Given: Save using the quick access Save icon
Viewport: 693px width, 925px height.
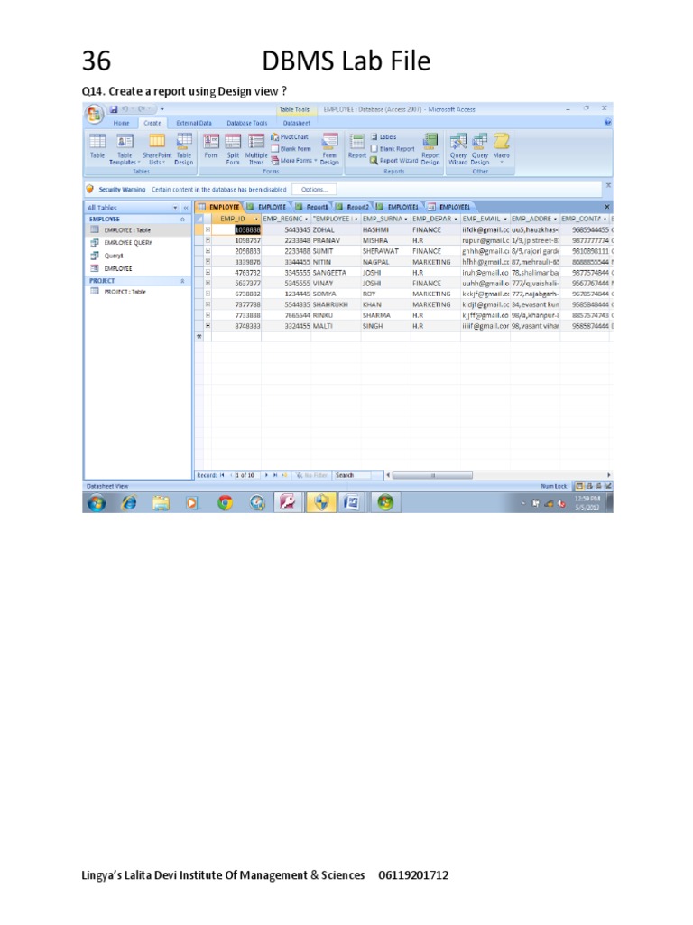Looking at the screenshot, I should [x=114, y=109].
